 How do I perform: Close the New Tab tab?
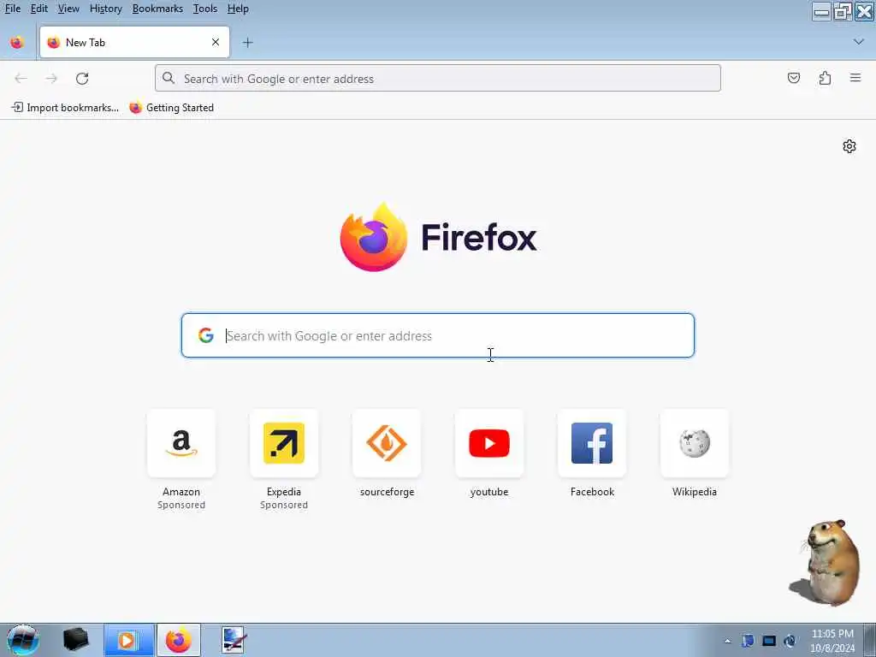click(215, 42)
